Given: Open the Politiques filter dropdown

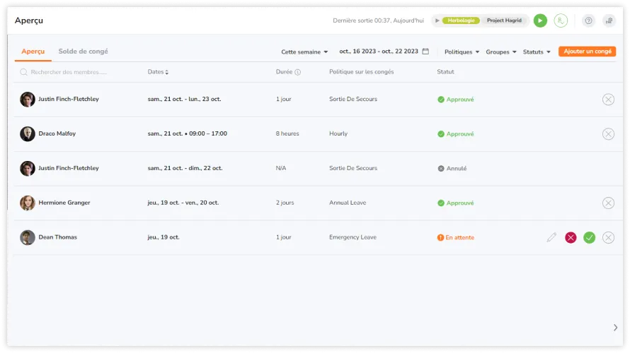Looking at the screenshot, I should (462, 52).
